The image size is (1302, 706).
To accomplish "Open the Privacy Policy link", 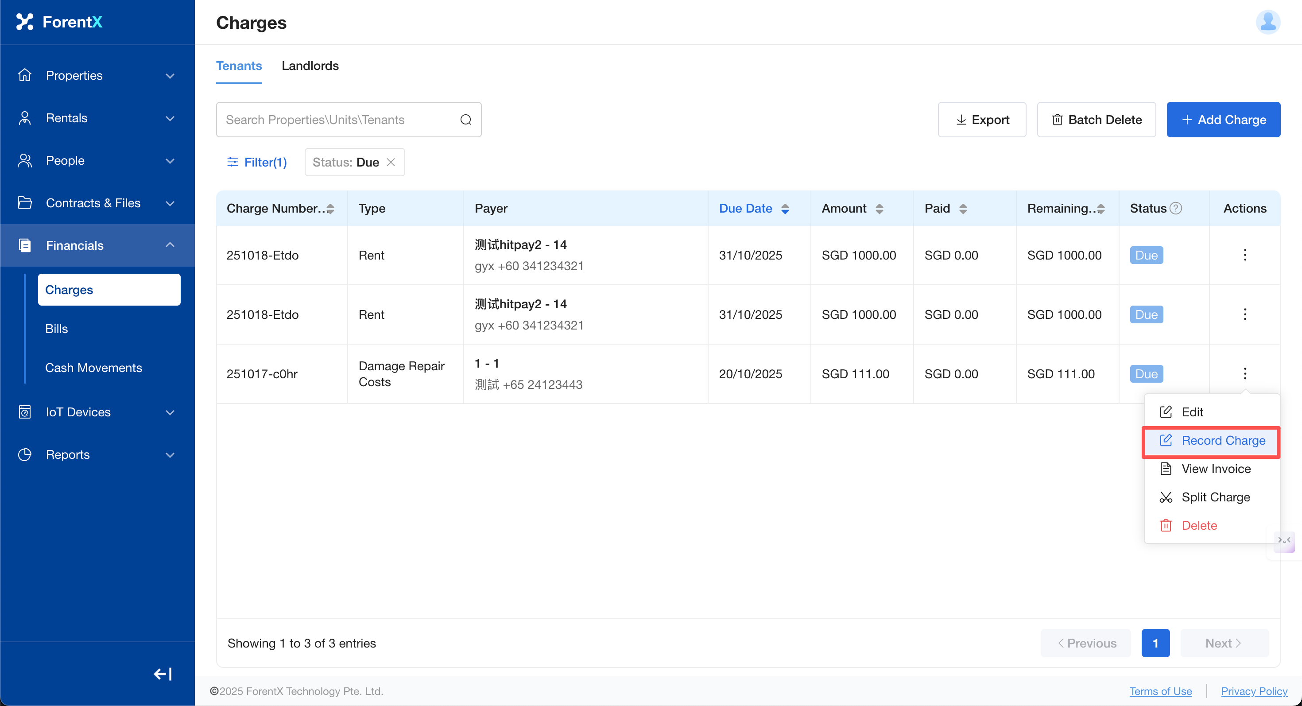I will [1254, 691].
